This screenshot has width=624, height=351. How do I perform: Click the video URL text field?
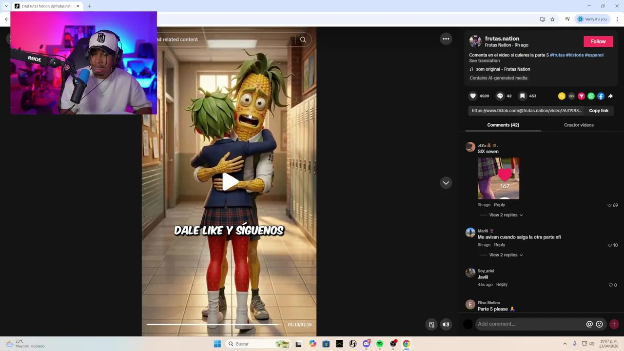point(526,111)
